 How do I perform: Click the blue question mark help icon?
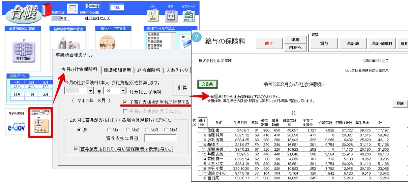point(196,37)
